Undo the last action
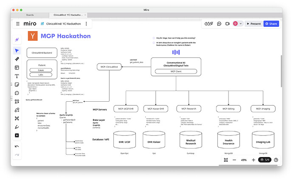The image size is (293, 180). point(17,146)
